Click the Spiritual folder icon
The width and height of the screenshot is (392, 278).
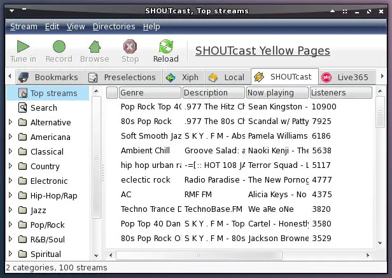tap(23, 254)
